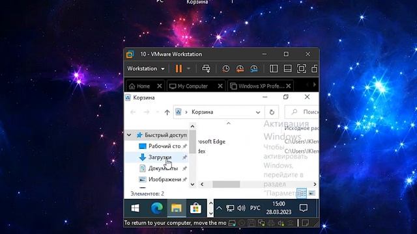Click the horizontal scrollbar thumb in file list
This screenshot has width=417, height=234.
[x=226, y=184]
